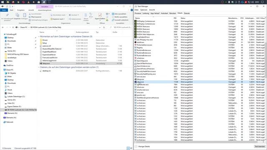Switch to large icons view in Explorer status bar
The height and width of the screenshot is (150, 267).
[x=131, y=148]
